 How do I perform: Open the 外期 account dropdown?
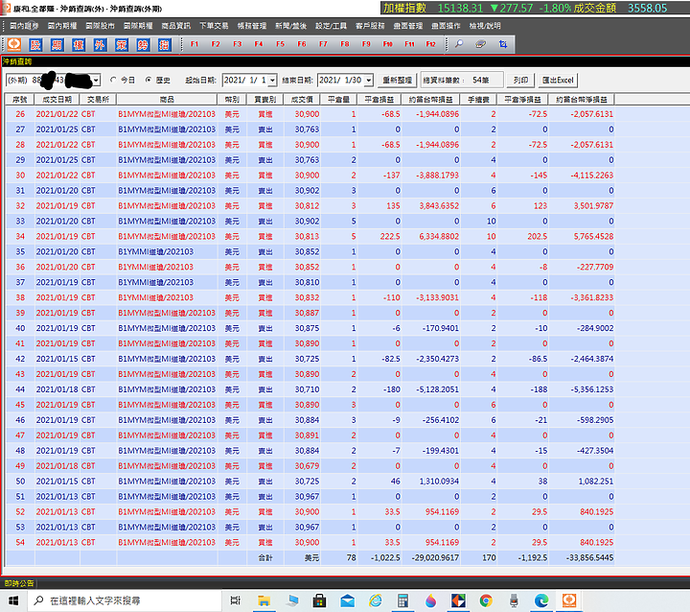(x=96, y=81)
